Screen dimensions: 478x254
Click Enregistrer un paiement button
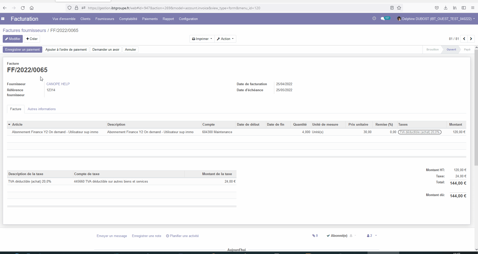(x=22, y=49)
